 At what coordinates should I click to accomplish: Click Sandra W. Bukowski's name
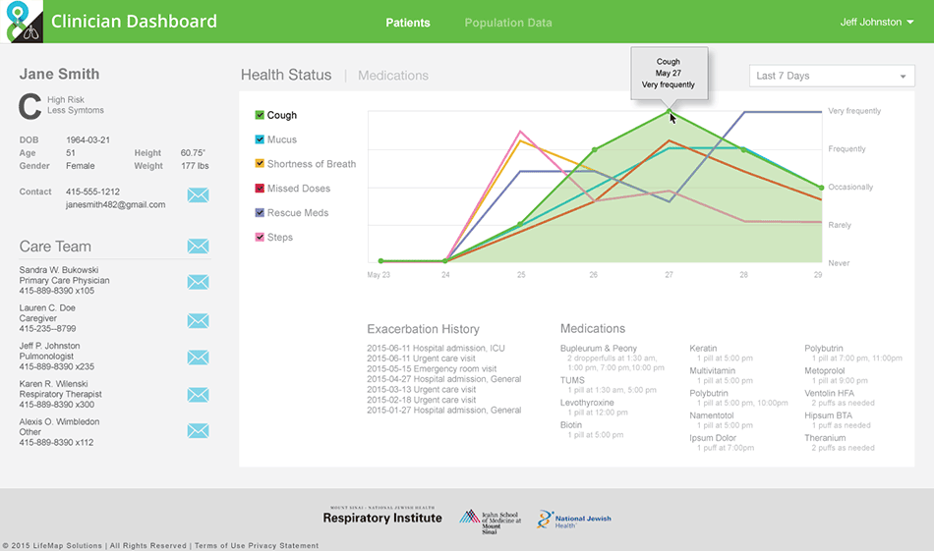(59, 269)
